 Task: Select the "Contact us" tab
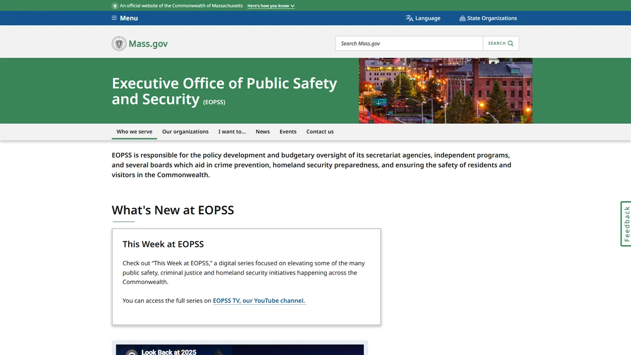[320, 132]
